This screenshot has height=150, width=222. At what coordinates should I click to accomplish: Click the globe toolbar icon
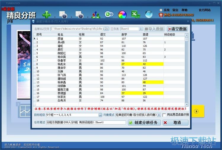[149, 14]
